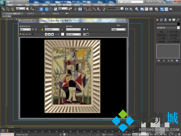The width and height of the screenshot is (181, 136).
Task: Activate the Select and Scale tool
Action: pos(56,9)
